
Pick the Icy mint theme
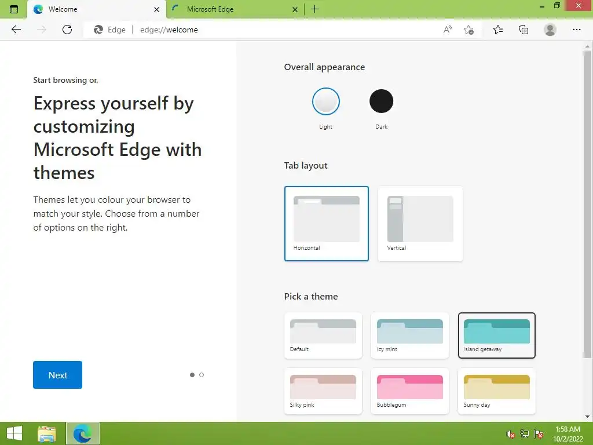tap(410, 335)
